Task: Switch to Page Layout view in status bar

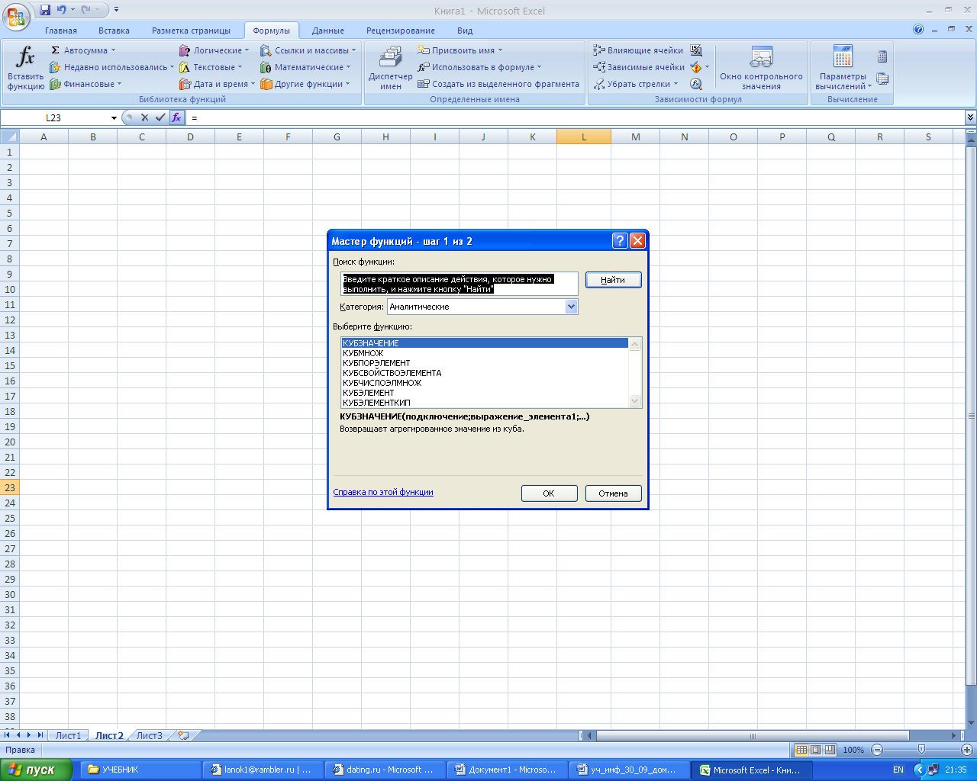Action: [815, 750]
